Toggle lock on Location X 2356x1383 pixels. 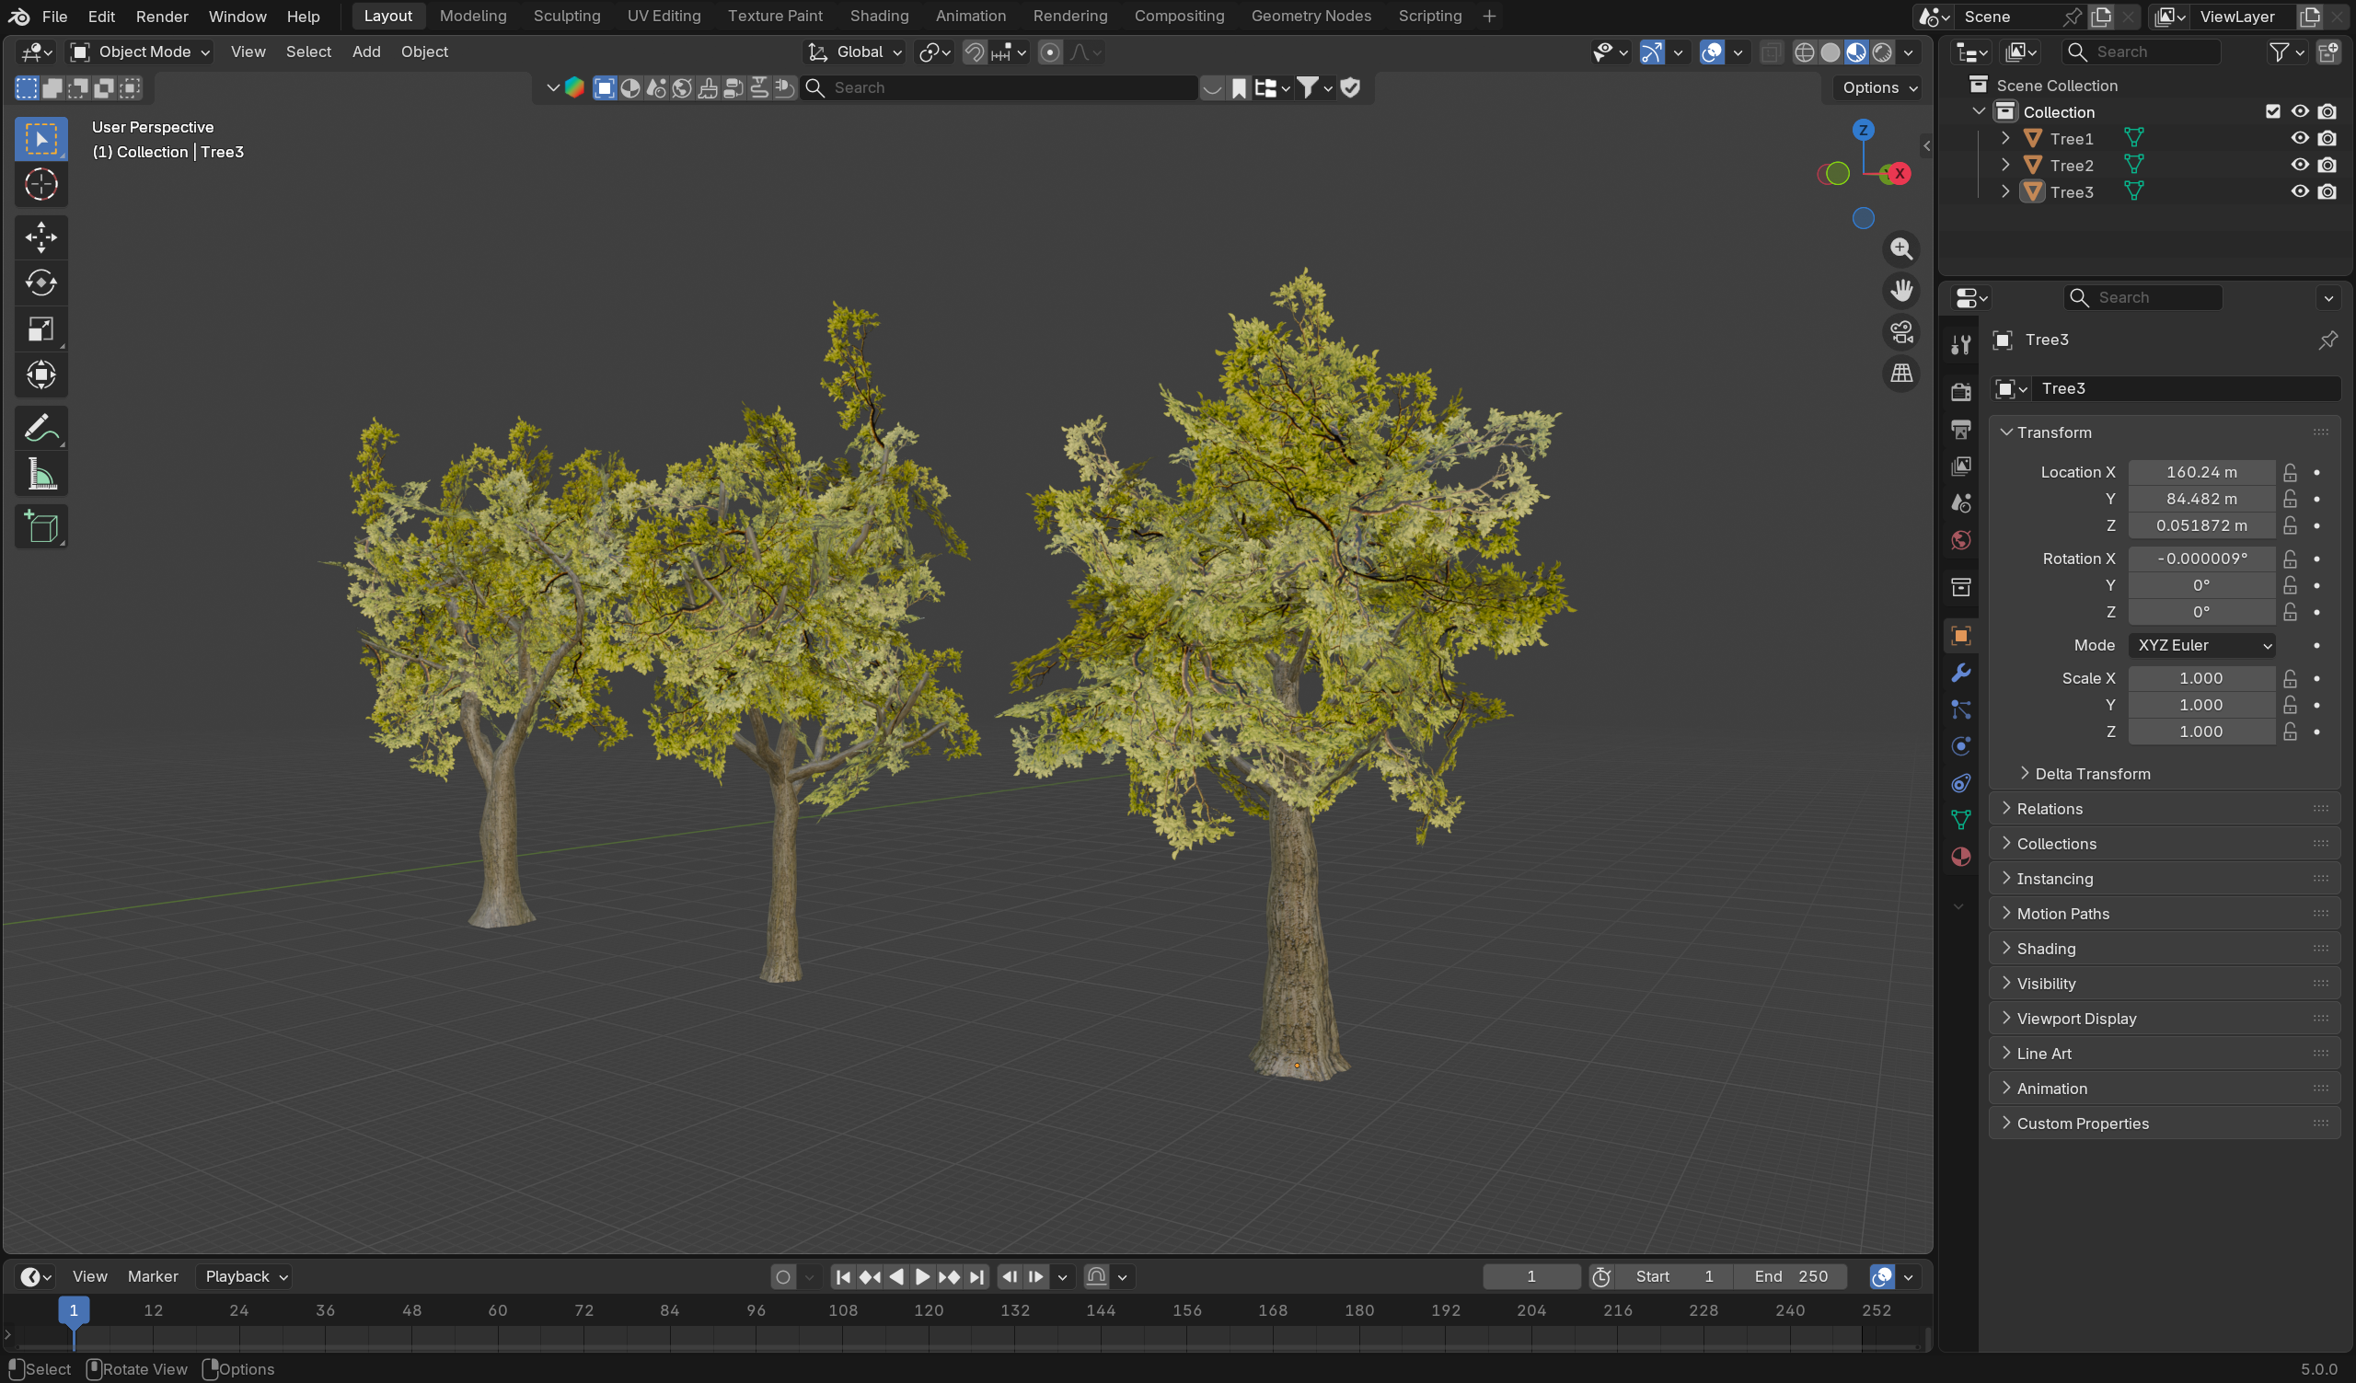pyautogui.click(x=2290, y=472)
